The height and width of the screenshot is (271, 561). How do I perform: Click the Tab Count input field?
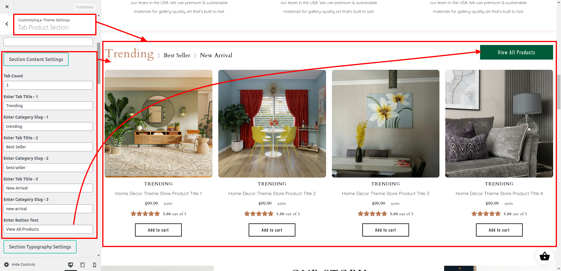click(48, 85)
